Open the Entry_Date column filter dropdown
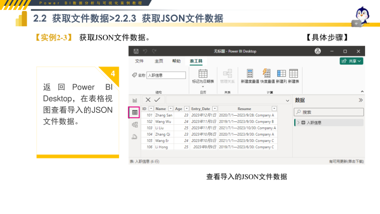The height and width of the screenshot is (214, 380). coord(215,109)
